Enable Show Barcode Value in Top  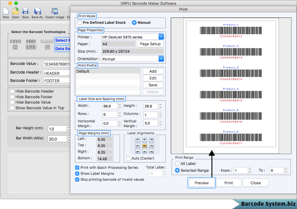tap(12, 108)
